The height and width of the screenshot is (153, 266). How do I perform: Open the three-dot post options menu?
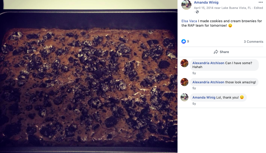pyautogui.click(x=260, y=2)
